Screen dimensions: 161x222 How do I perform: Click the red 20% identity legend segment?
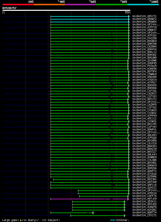(x=18, y=5)
